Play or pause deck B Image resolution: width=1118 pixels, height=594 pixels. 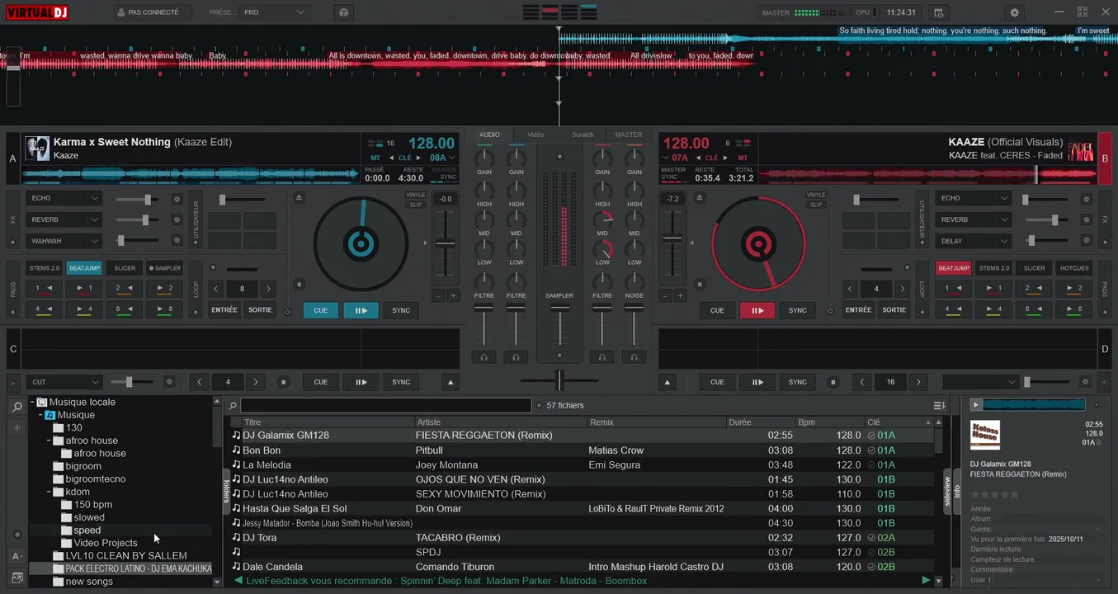[757, 310]
